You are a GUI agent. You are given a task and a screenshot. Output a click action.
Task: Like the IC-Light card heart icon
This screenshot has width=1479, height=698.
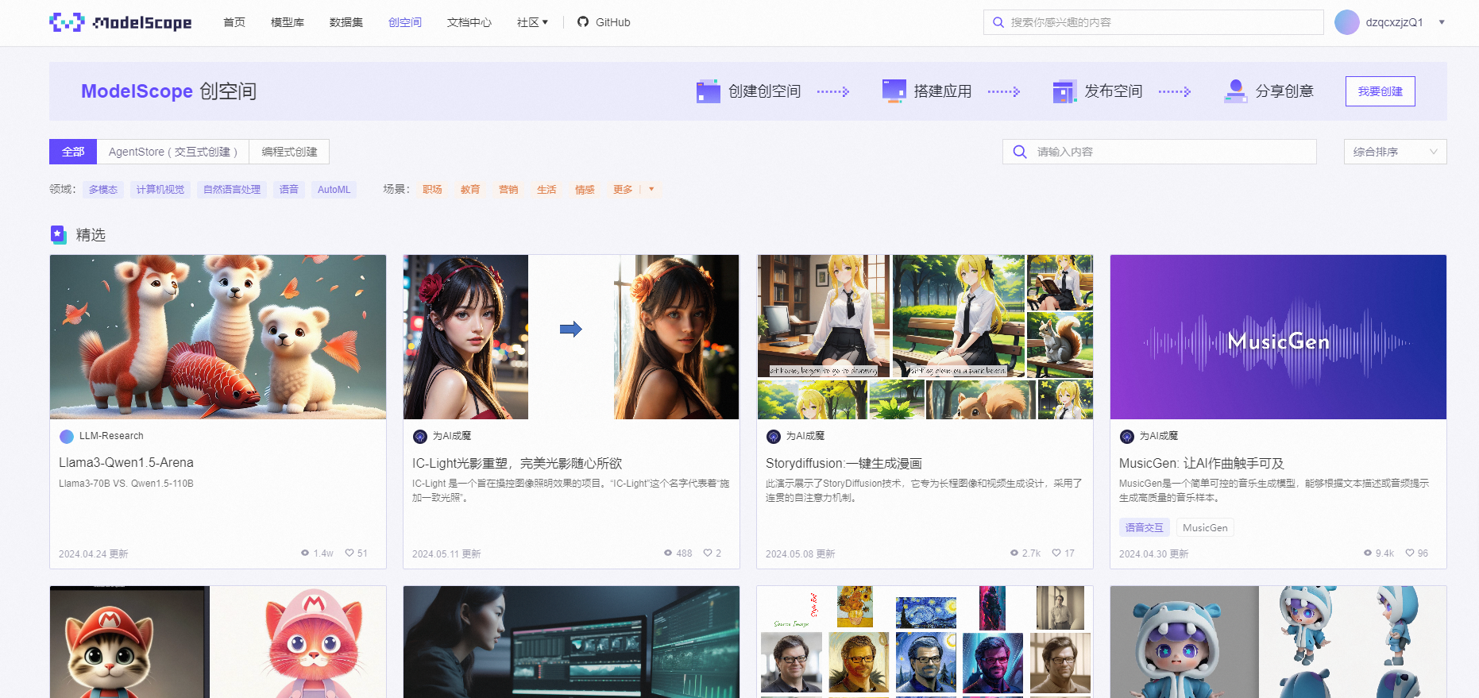pyautogui.click(x=708, y=553)
